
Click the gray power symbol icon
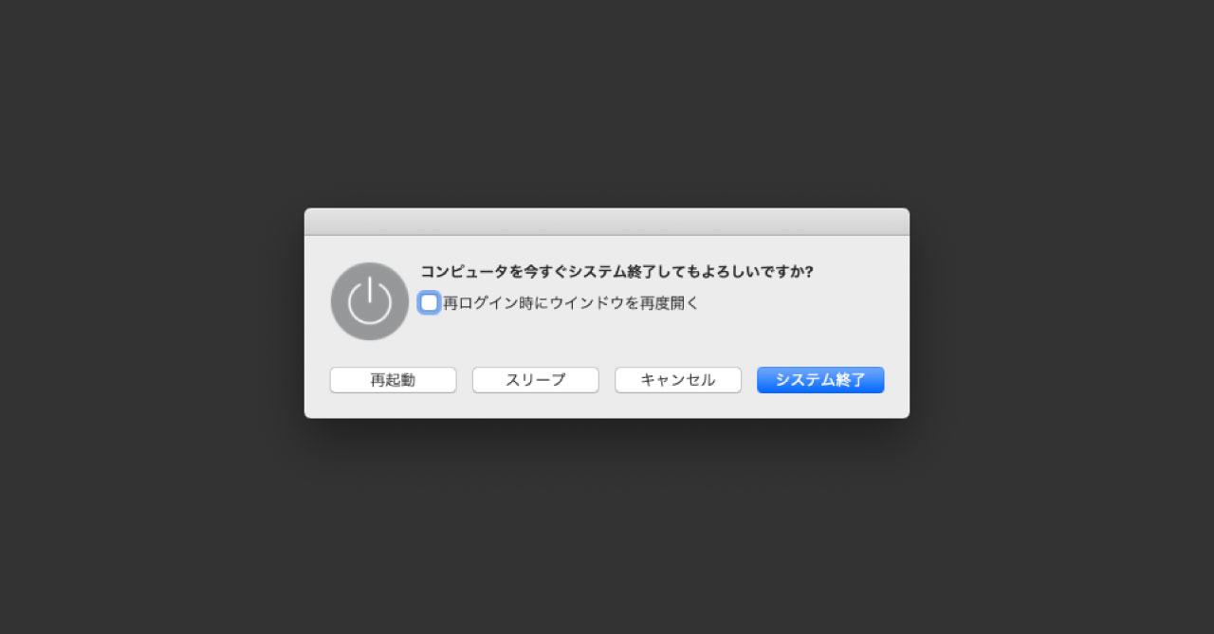(x=370, y=301)
